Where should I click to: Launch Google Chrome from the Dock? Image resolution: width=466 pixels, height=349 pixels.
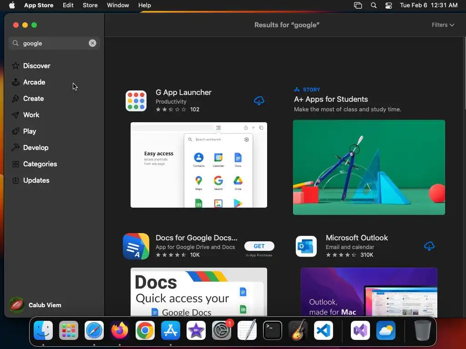(145, 330)
